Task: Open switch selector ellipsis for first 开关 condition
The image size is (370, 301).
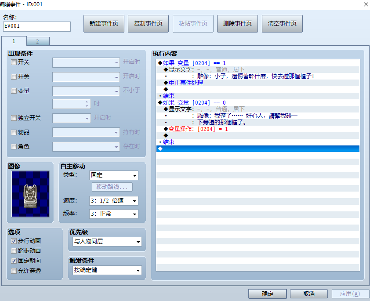Action: pyautogui.click(x=116, y=63)
